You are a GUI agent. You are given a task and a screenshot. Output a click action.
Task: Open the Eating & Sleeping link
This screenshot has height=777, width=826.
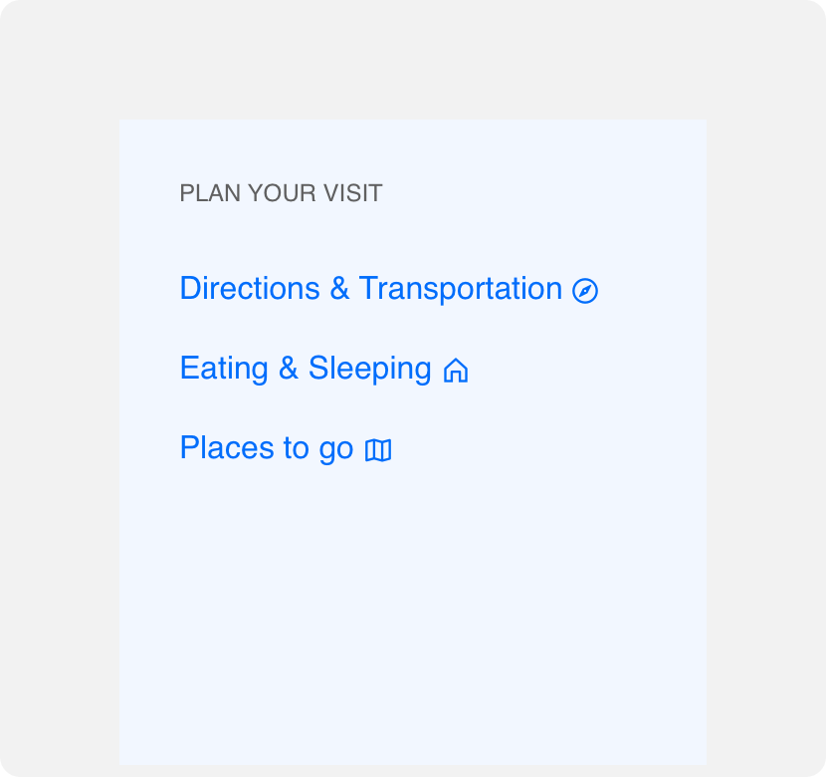(x=324, y=369)
